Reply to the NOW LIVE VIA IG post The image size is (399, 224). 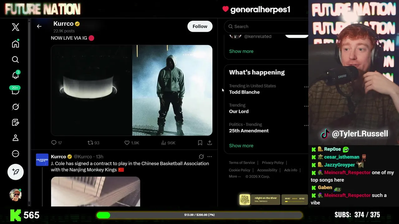(x=54, y=142)
